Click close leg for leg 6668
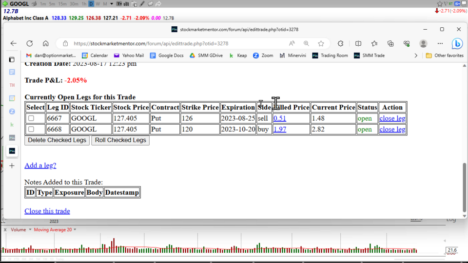 (x=392, y=129)
